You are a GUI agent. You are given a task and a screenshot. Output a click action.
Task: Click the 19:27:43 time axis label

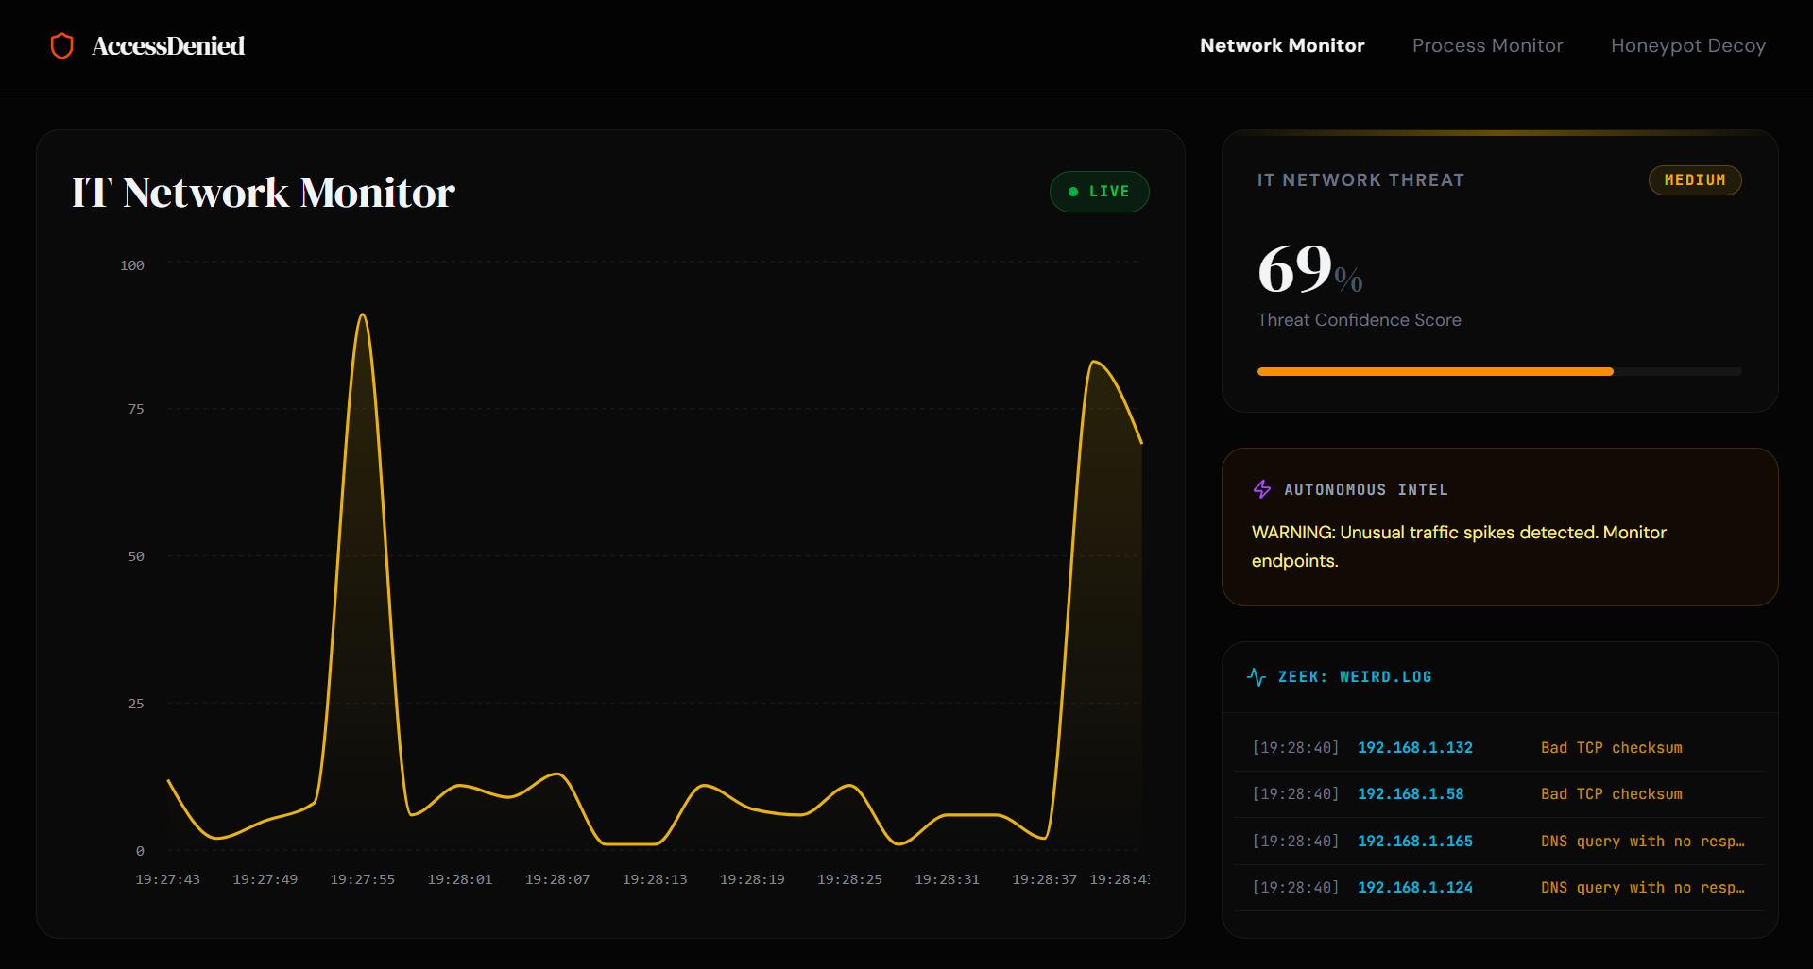(x=168, y=879)
